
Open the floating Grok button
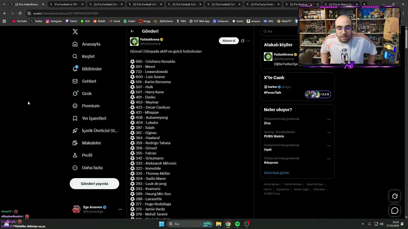tap(395, 196)
